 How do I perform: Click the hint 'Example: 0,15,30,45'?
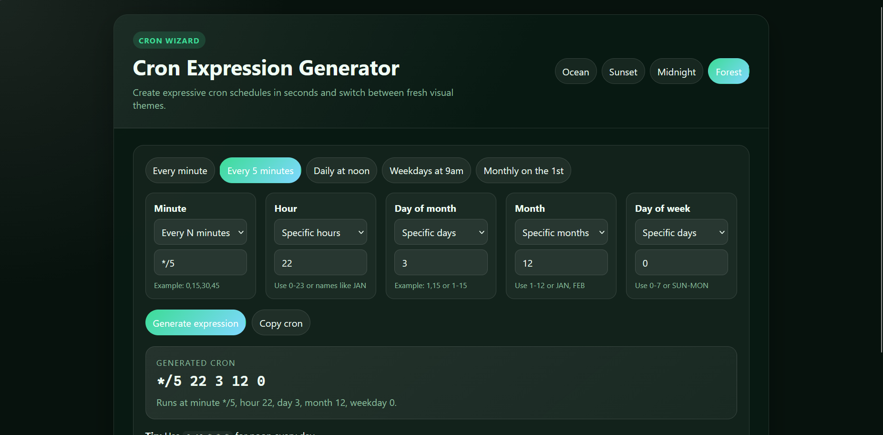[187, 286]
